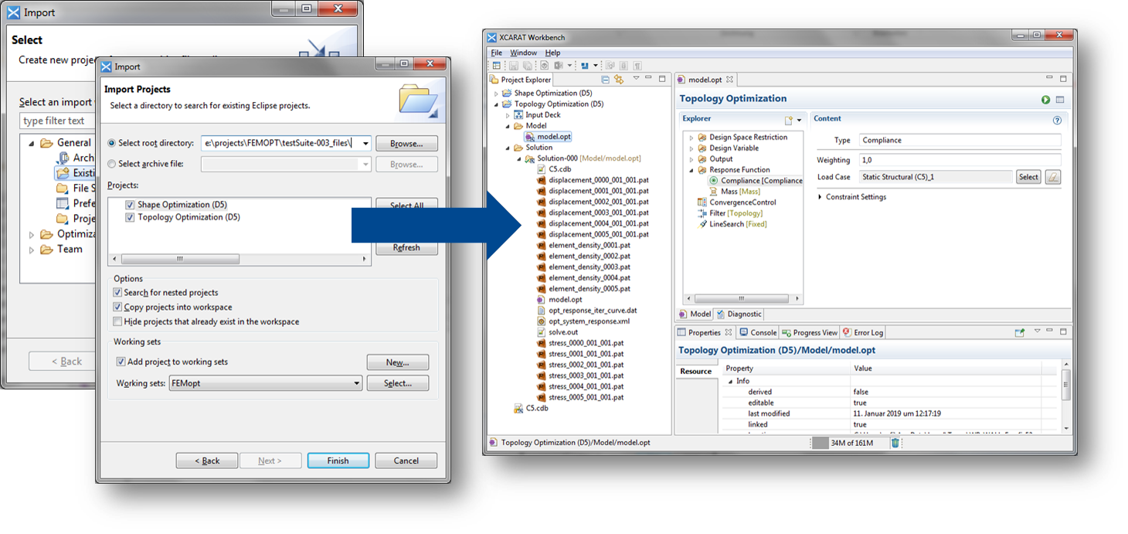Select the solve.out file

click(556, 332)
